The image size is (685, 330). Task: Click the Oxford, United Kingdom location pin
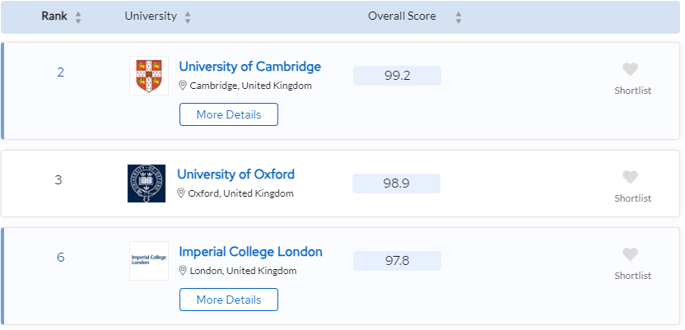[x=182, y=193]
